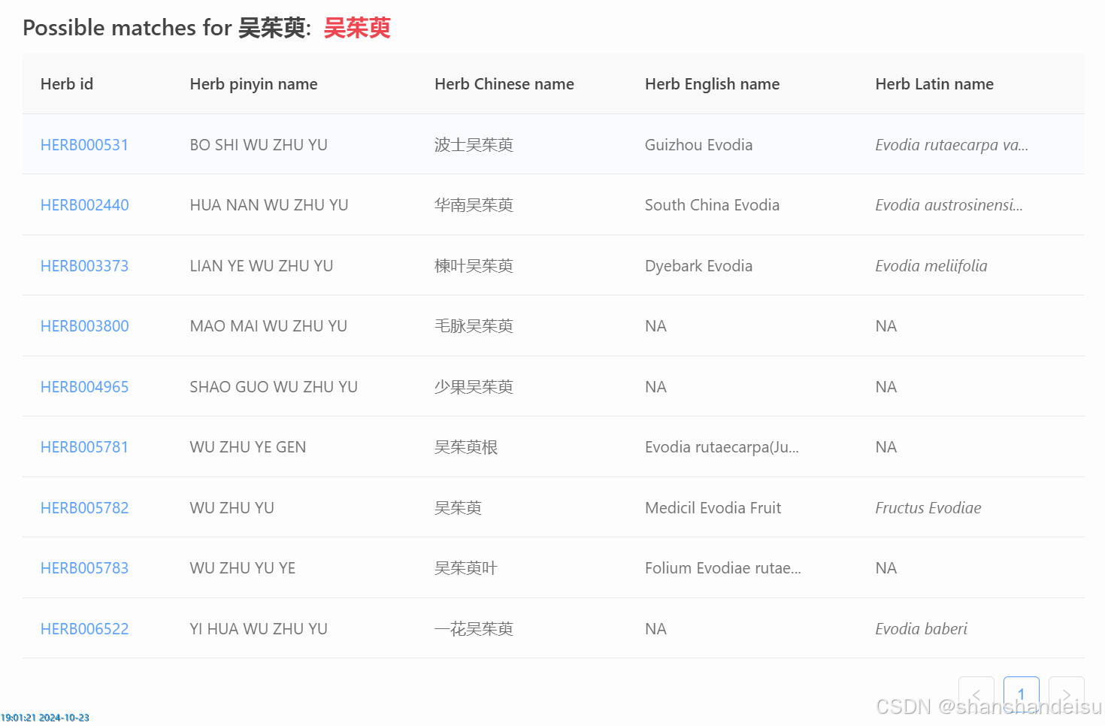
Task: Open herb link HERB005781
Action: pyautogui.click(x=84, y=447)
